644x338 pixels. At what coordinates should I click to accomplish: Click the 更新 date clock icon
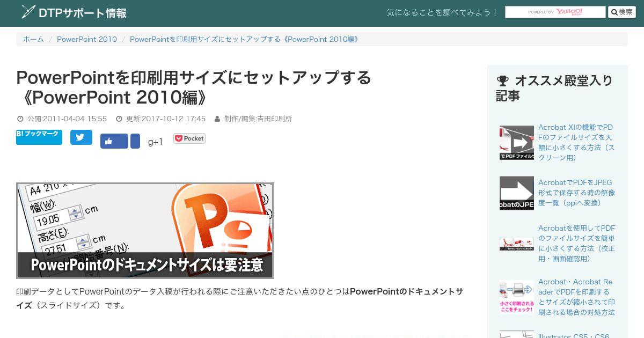pyautogui.click(x=119, y=119)
